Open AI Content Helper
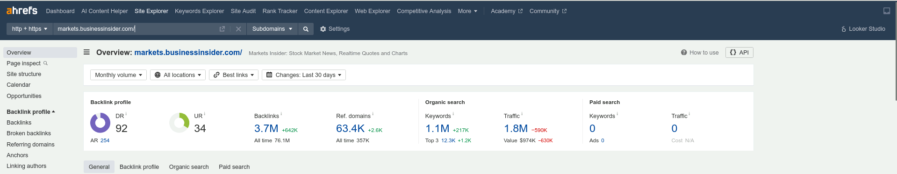The width and height of the screenshot is (897, 174). (105, 11)
